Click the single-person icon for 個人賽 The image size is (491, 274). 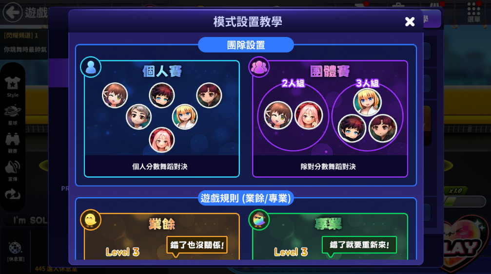[91, 67]
